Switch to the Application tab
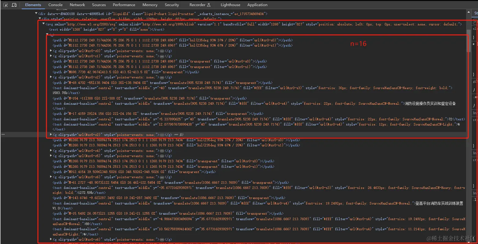The height and width of the screenshot is (244, 478). 257,5
